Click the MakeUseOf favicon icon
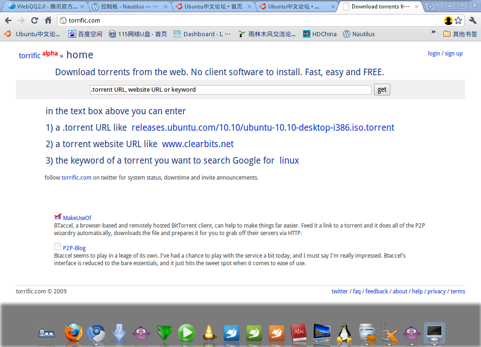481x347 pixels. tap(58, 216)
